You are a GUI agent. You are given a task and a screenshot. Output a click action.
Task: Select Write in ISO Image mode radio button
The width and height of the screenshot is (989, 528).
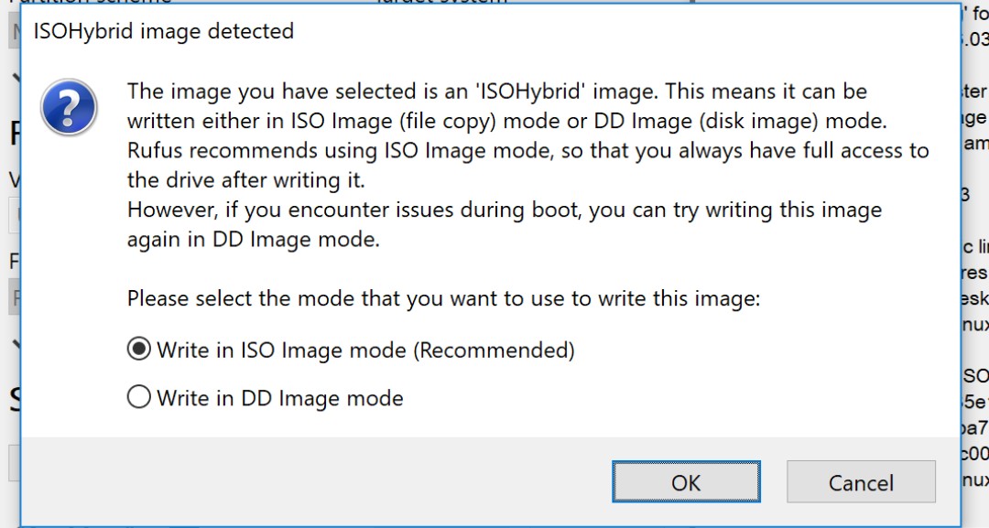tap(139, 349)
